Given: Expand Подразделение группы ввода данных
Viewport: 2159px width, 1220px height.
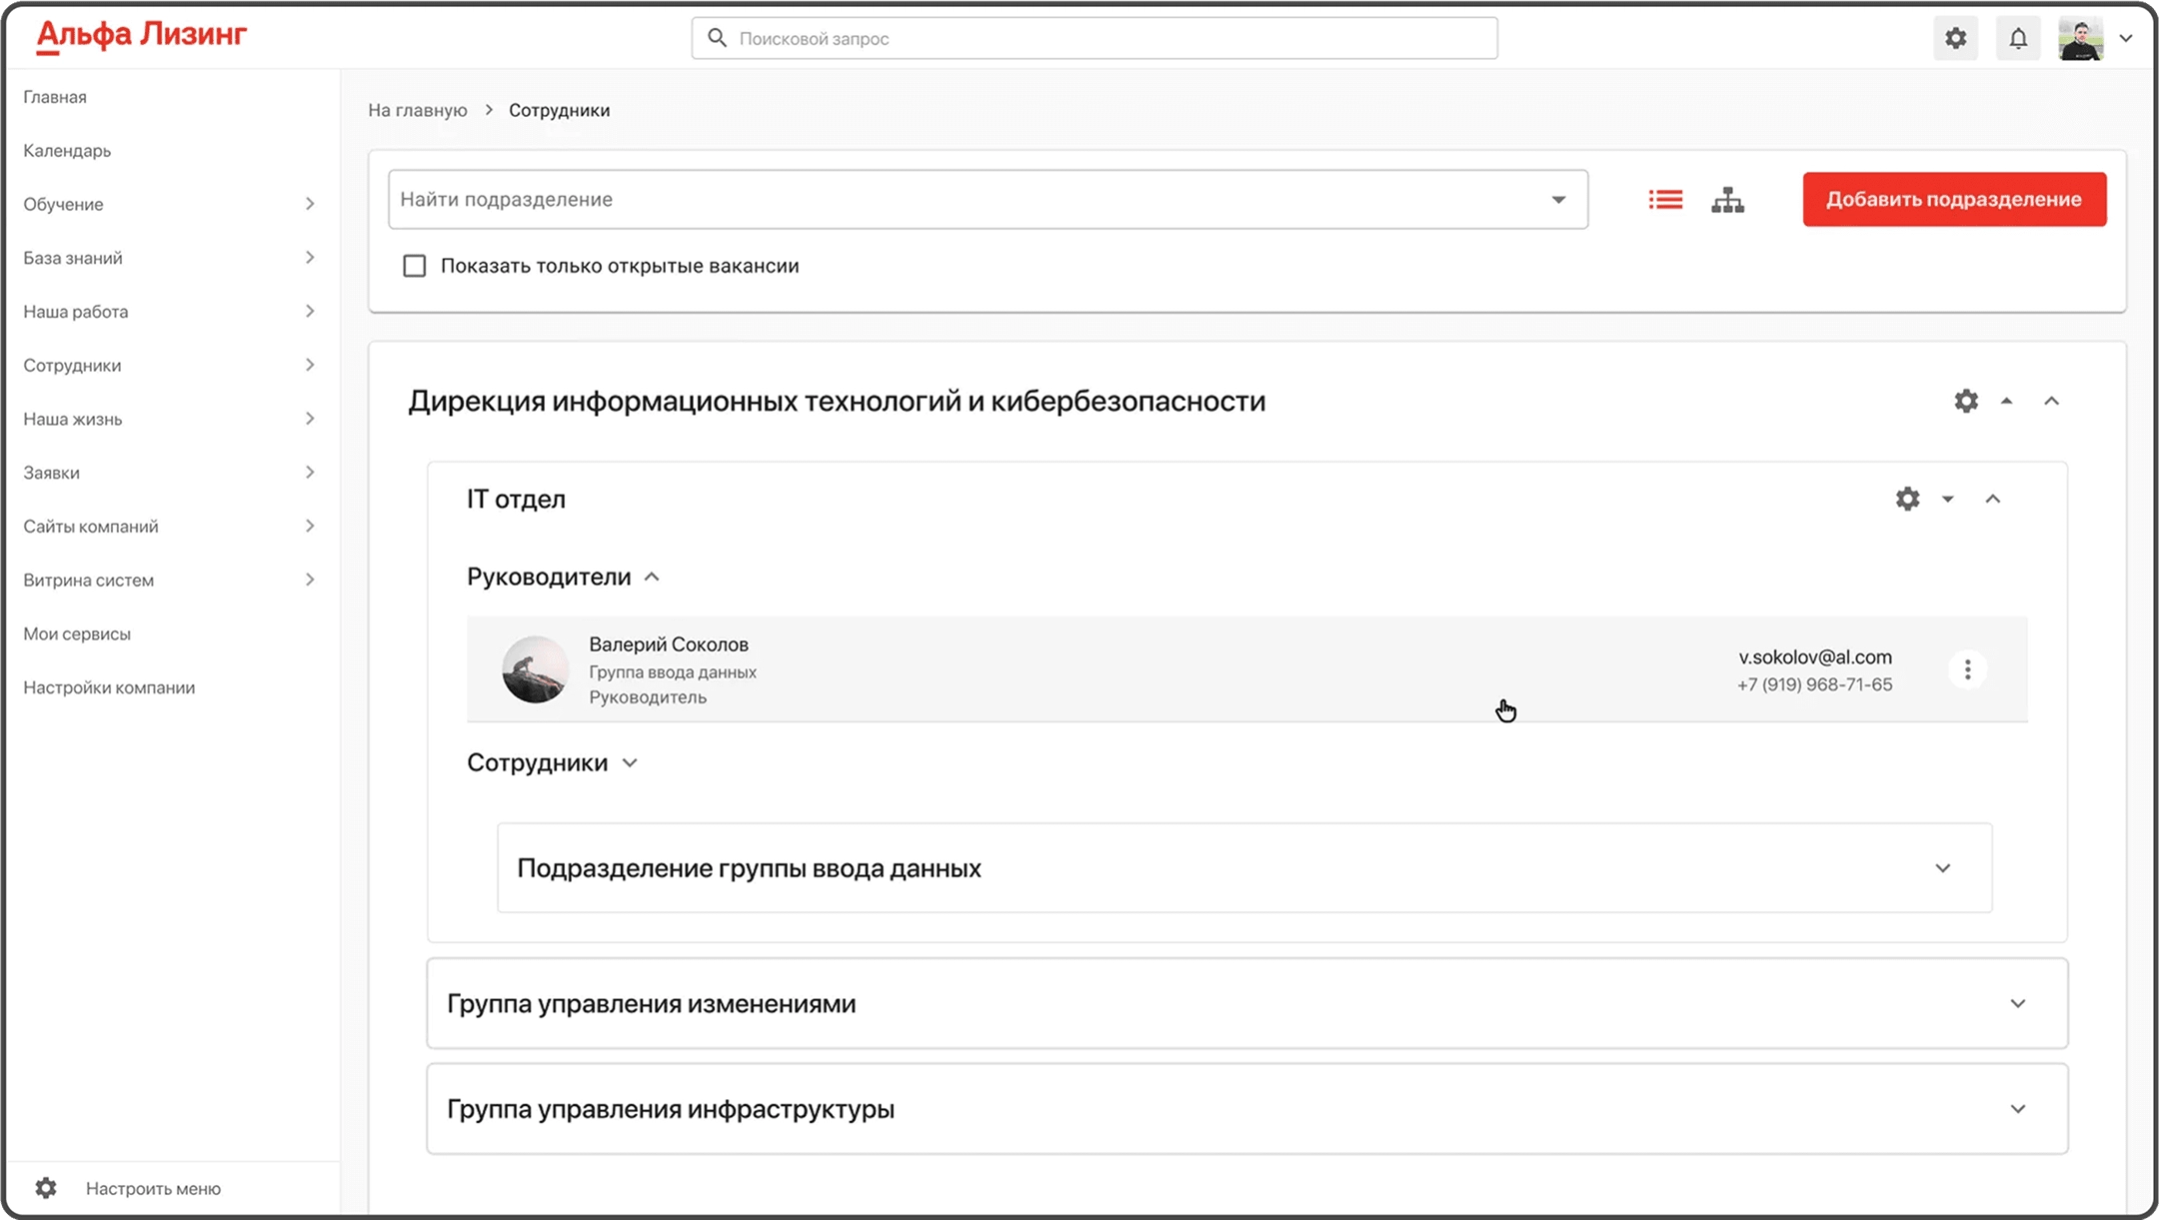Looking at the screenshot, I should click(1942, 868).
